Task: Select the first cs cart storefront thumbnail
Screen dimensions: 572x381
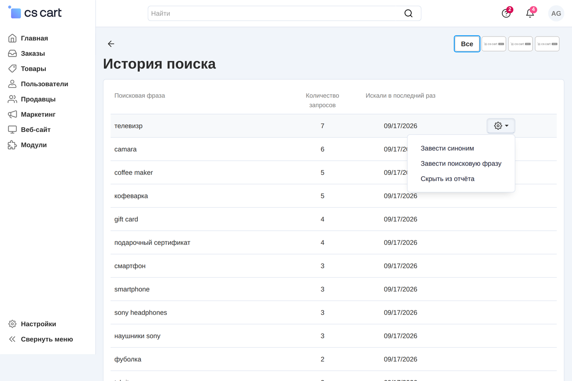Action: [494, 44]
